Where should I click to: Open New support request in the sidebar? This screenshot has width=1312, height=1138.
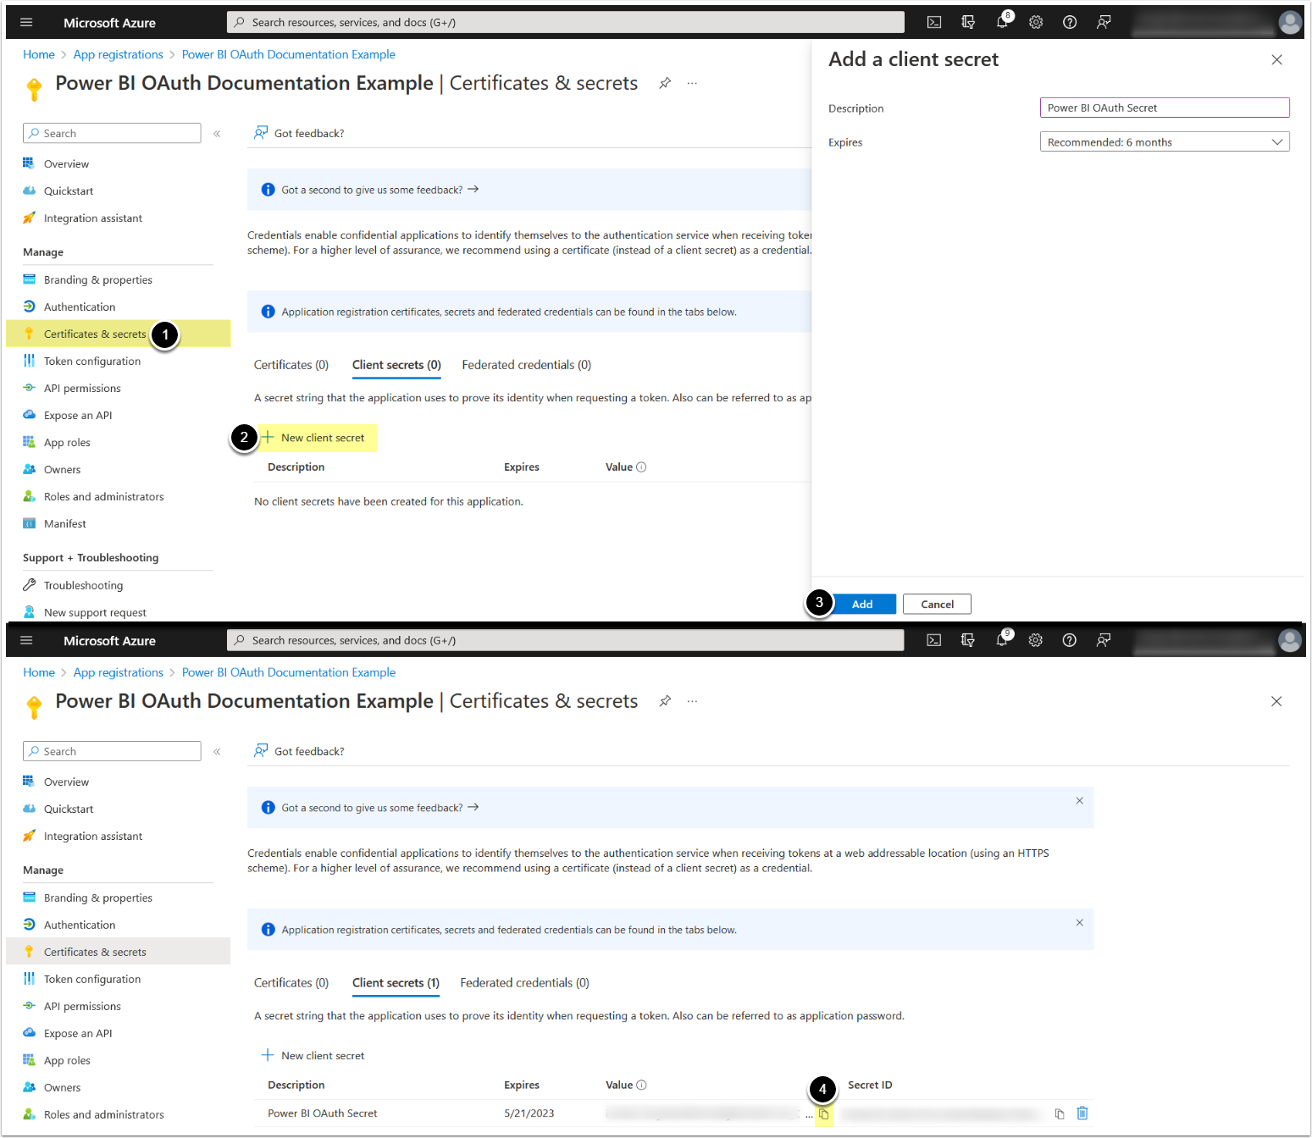click(95, 613)
